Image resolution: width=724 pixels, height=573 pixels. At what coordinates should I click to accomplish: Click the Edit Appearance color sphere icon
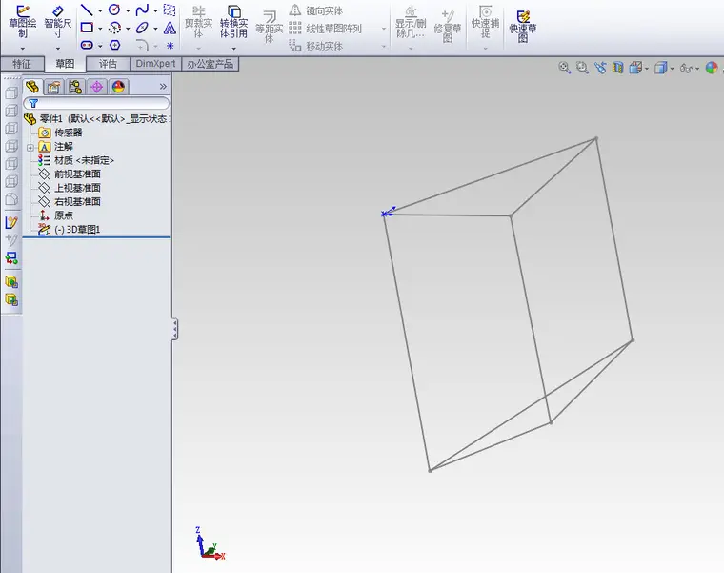tap(712, 68)
